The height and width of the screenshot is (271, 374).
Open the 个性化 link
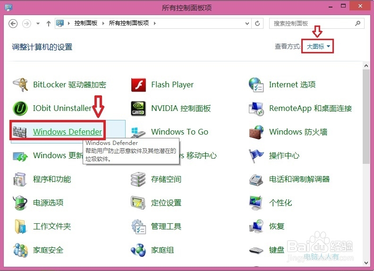click(280, 203)
